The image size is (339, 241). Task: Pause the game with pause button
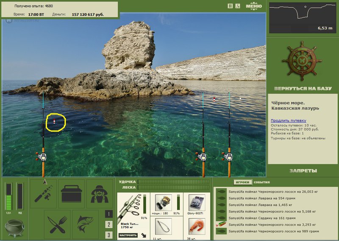click(230, 6)
